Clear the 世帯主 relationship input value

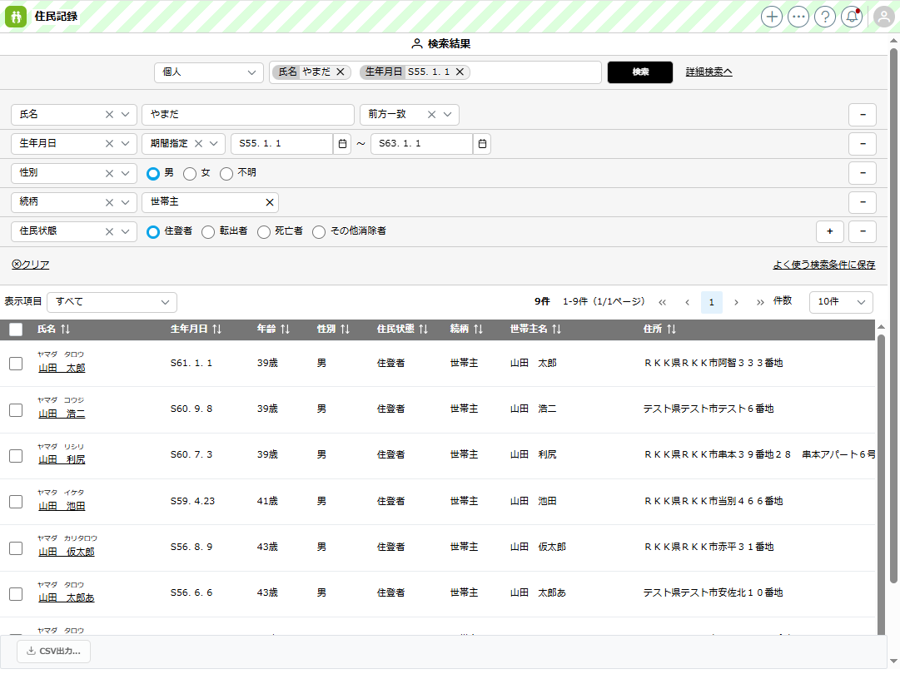coord(269,202)
